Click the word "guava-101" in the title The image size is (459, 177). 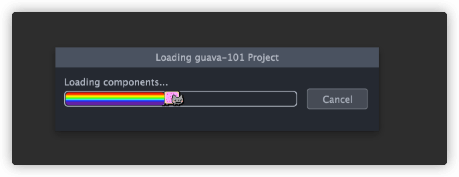tap(219, 58)
